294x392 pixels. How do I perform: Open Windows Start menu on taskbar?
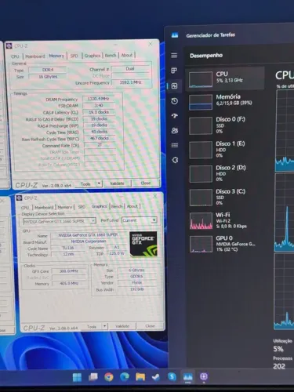click(x=77, y=377)
